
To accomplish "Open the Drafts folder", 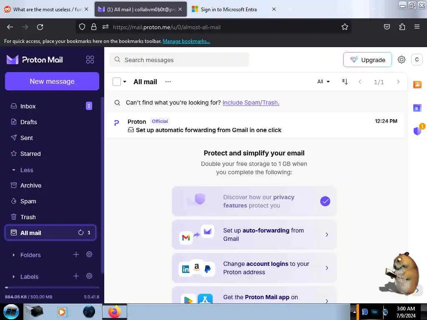I will [50, 122].
